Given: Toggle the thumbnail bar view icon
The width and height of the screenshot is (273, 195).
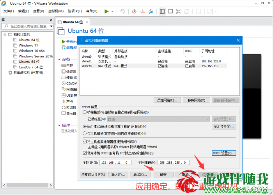Looking at the screenshot, I should pos(170,11).
